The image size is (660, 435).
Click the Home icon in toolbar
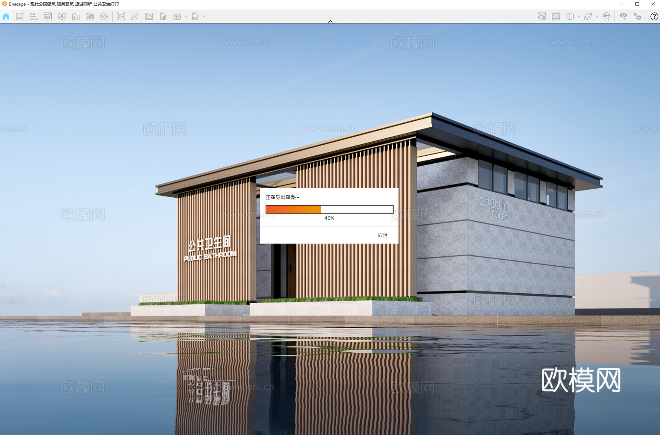[6, 16]
